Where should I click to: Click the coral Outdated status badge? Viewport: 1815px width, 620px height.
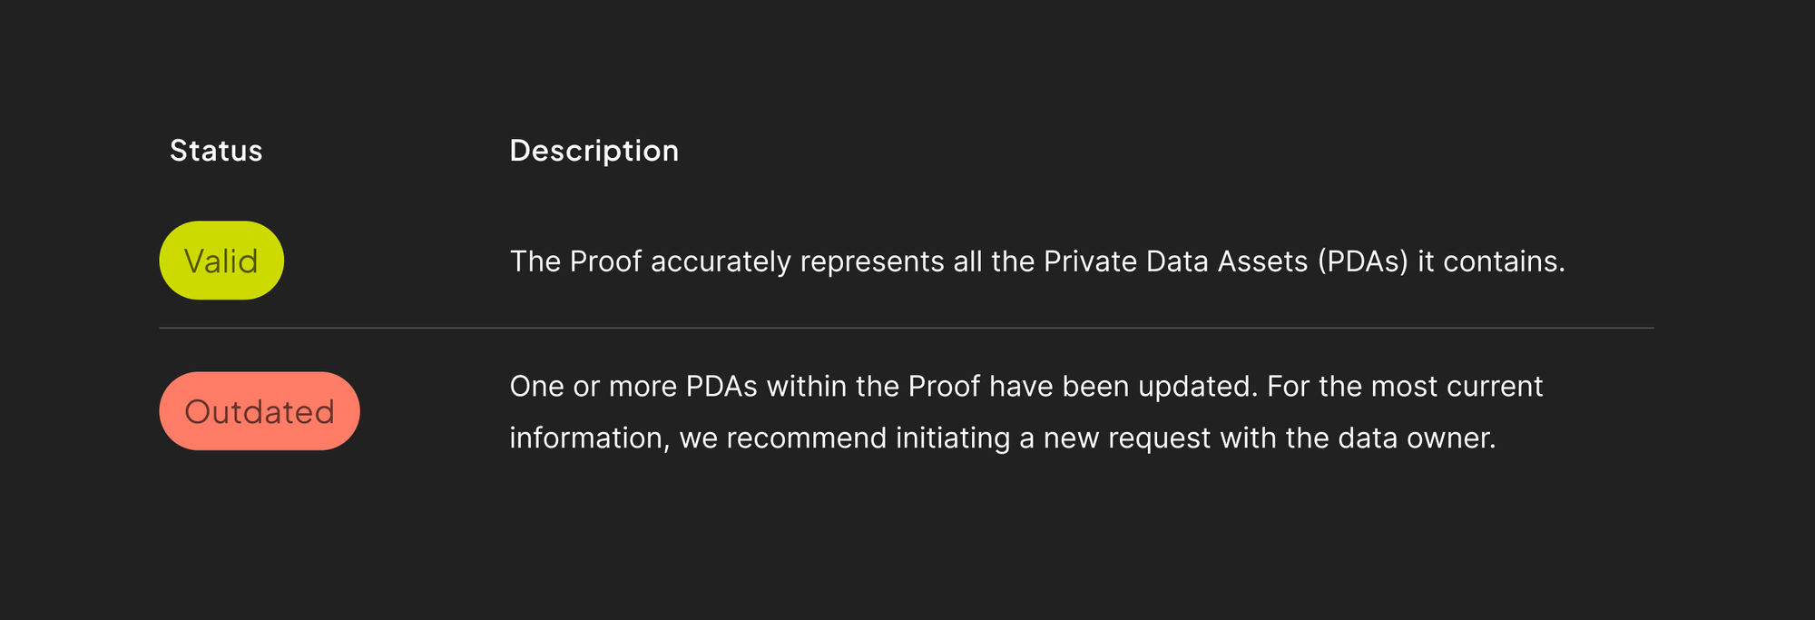point(260,411)
